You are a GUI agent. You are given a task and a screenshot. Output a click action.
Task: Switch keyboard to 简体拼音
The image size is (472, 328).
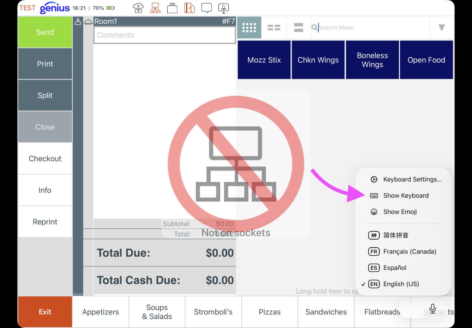[x=403, y=235]
